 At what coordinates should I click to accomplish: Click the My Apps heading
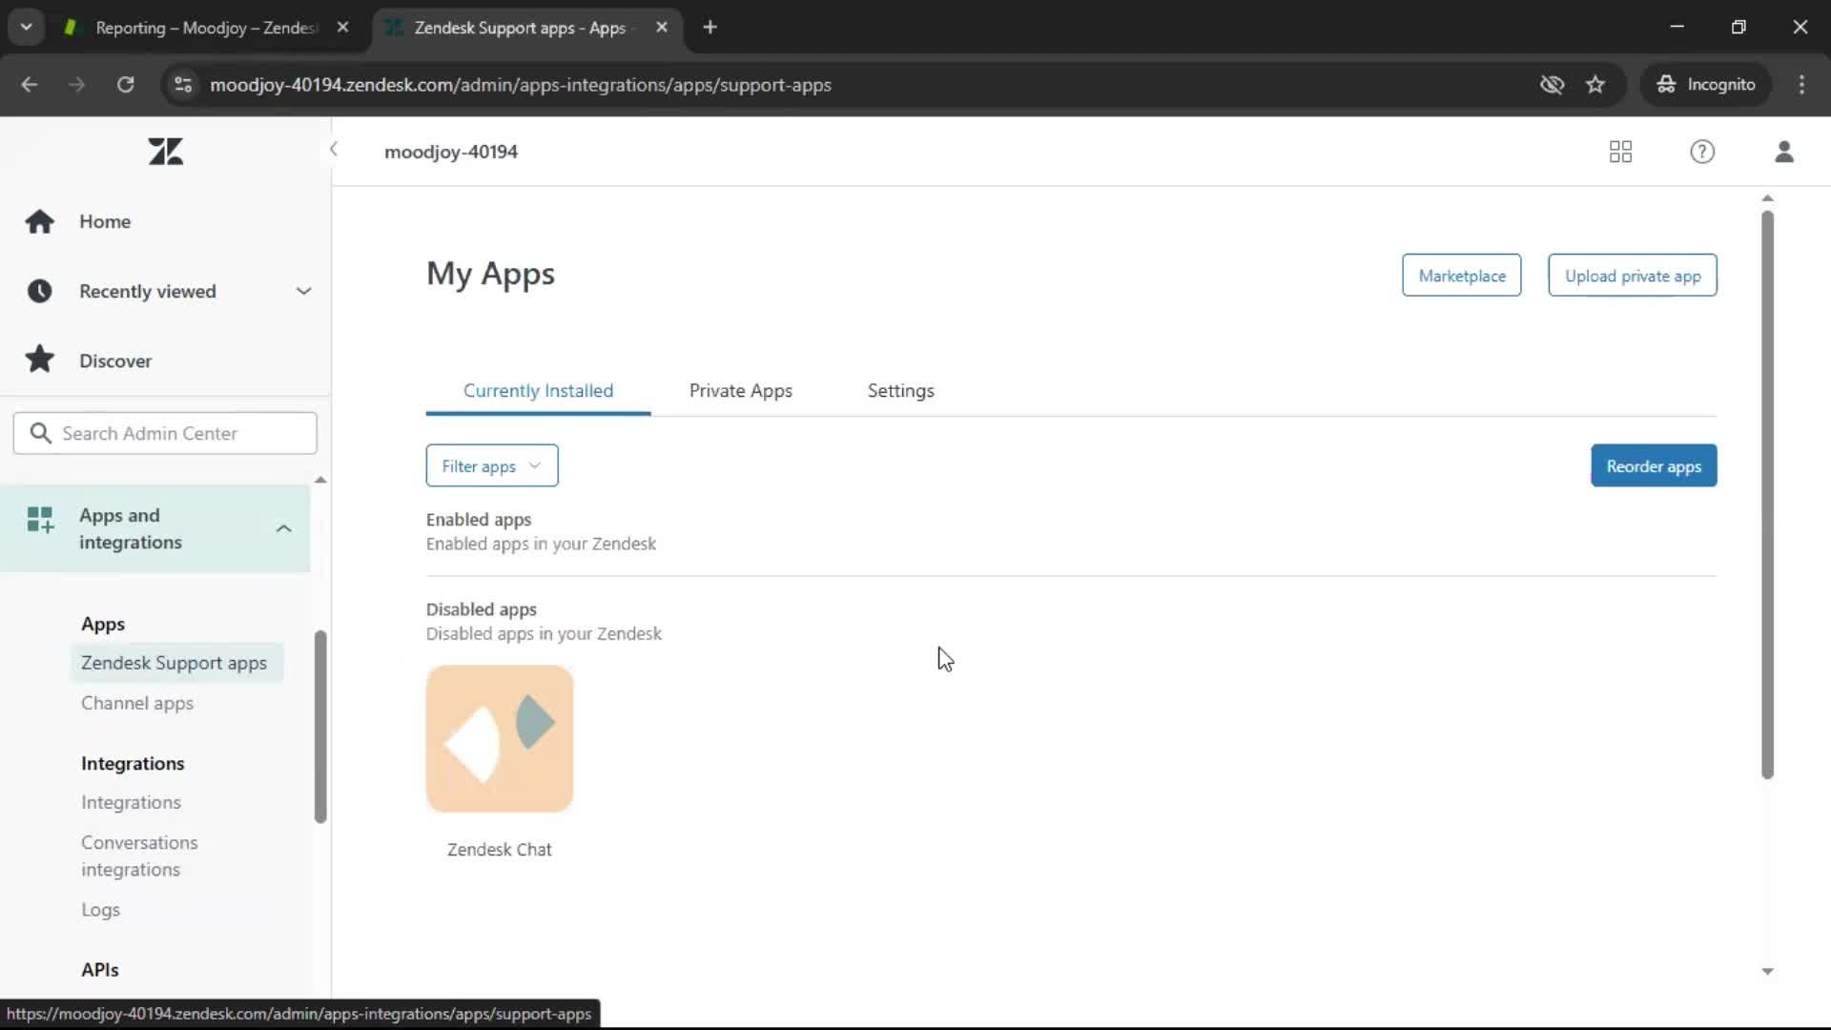click(490, 274)
